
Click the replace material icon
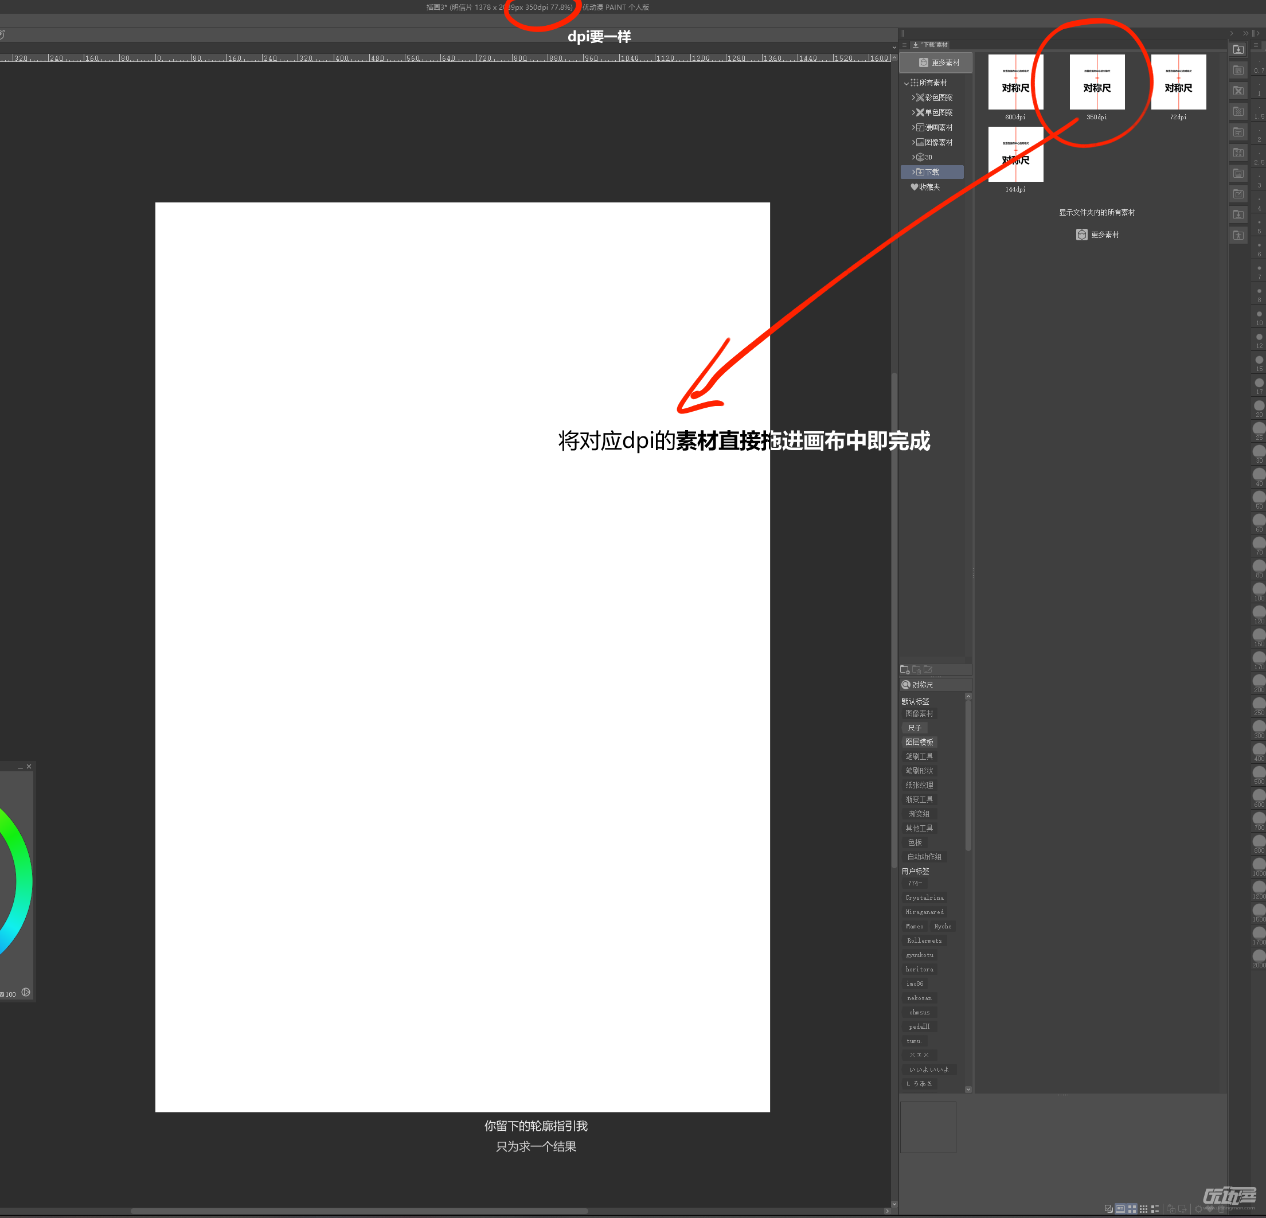(1183, 1208)
